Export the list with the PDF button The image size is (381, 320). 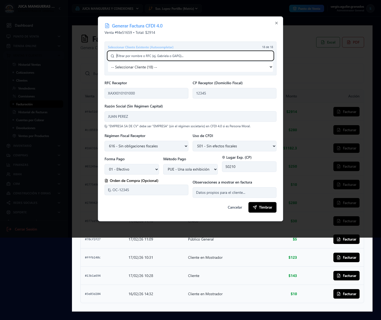[353, 42]
